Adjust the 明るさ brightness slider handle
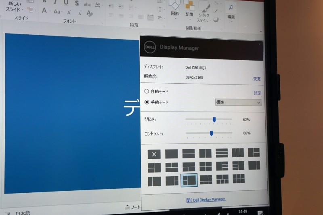Viewport: 323px width, 215px height. (x=214, y=120)
